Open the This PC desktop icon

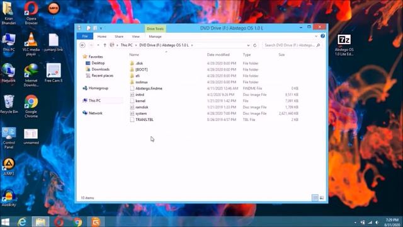(9, 42)
